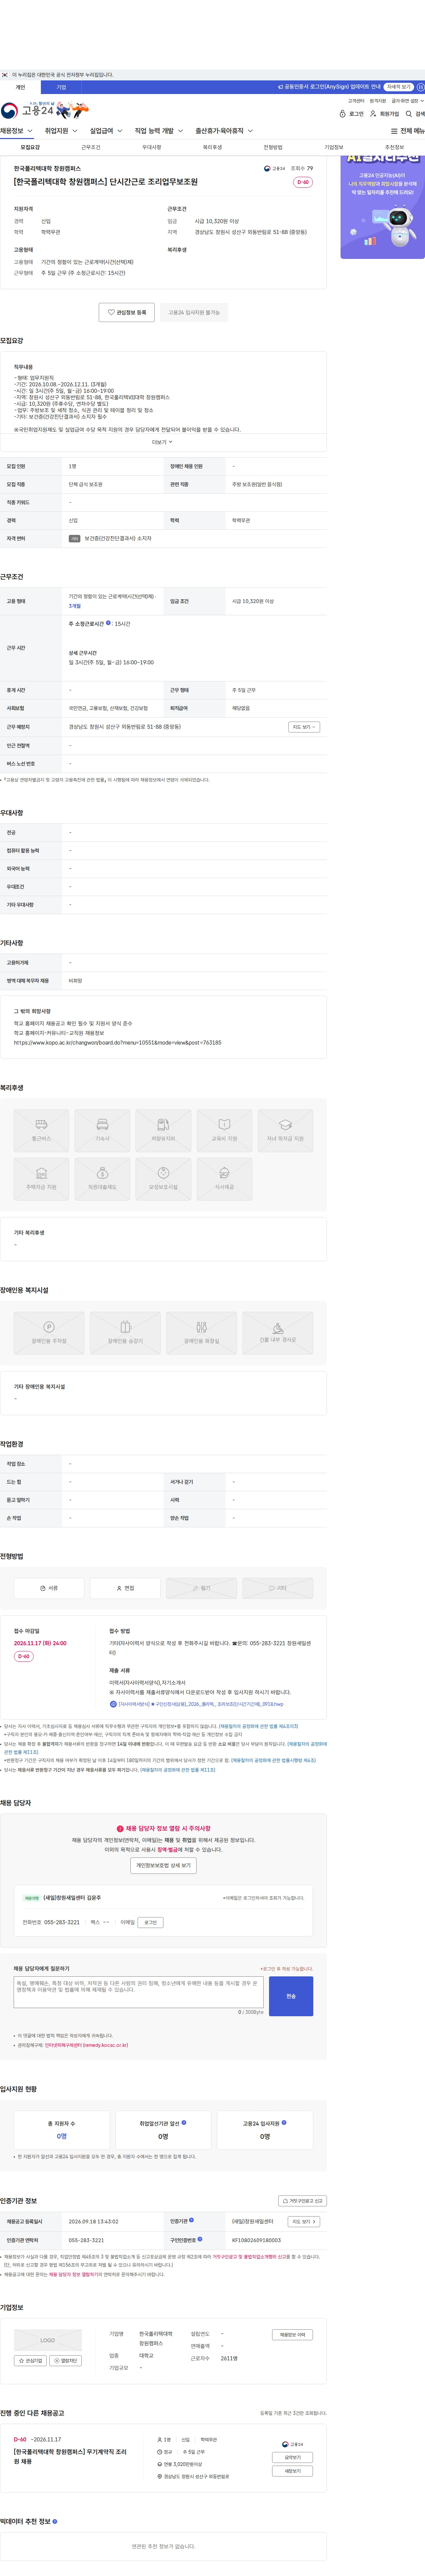The width and height of the screenshot is (425, 2576).
Task: Click the heart 관심정보 등록 button
Action: tap(127, 312)
